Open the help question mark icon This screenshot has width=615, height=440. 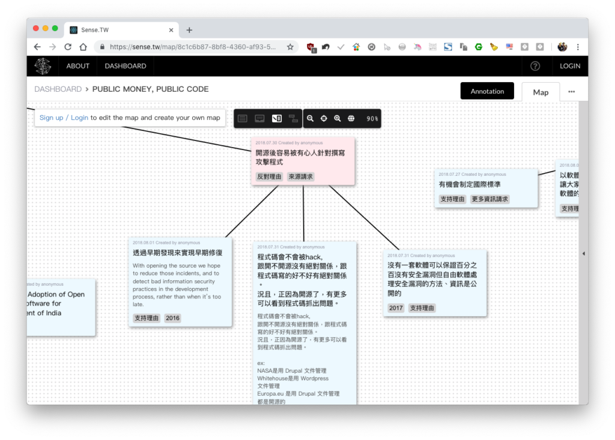pos(535,66)
